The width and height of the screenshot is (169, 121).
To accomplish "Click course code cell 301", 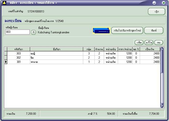I will click(x=18, y=62).
